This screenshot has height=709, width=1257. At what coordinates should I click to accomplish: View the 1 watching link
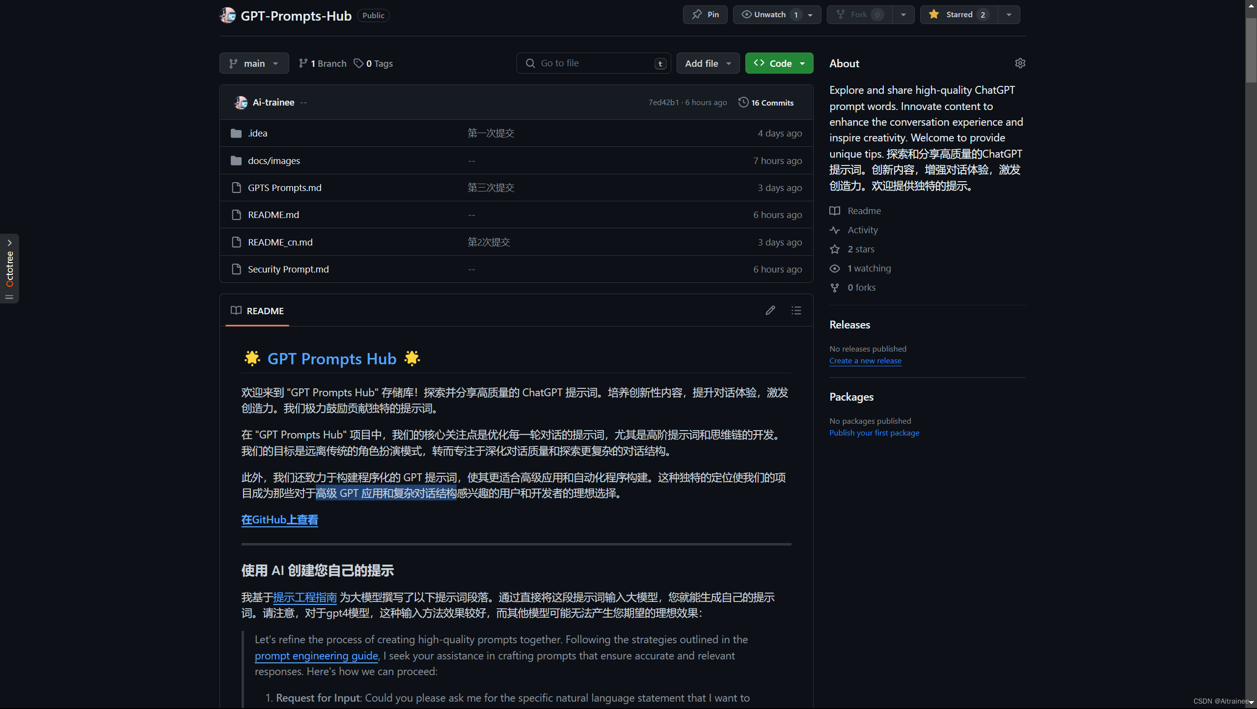869,268
